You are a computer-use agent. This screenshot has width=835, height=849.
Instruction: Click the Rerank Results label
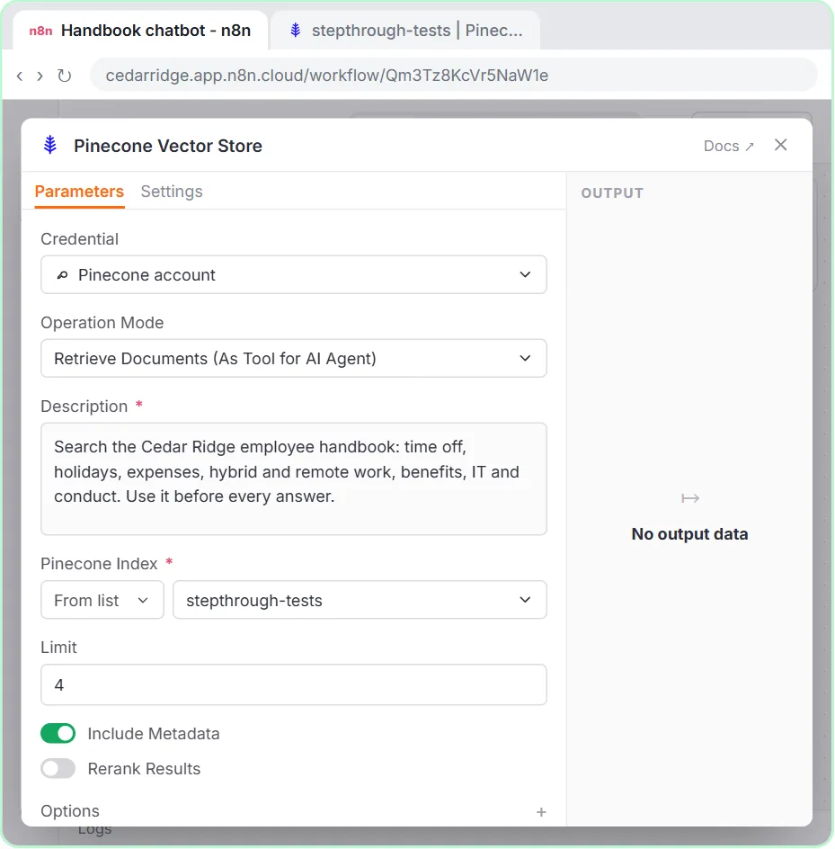click(x=144, y=769)
